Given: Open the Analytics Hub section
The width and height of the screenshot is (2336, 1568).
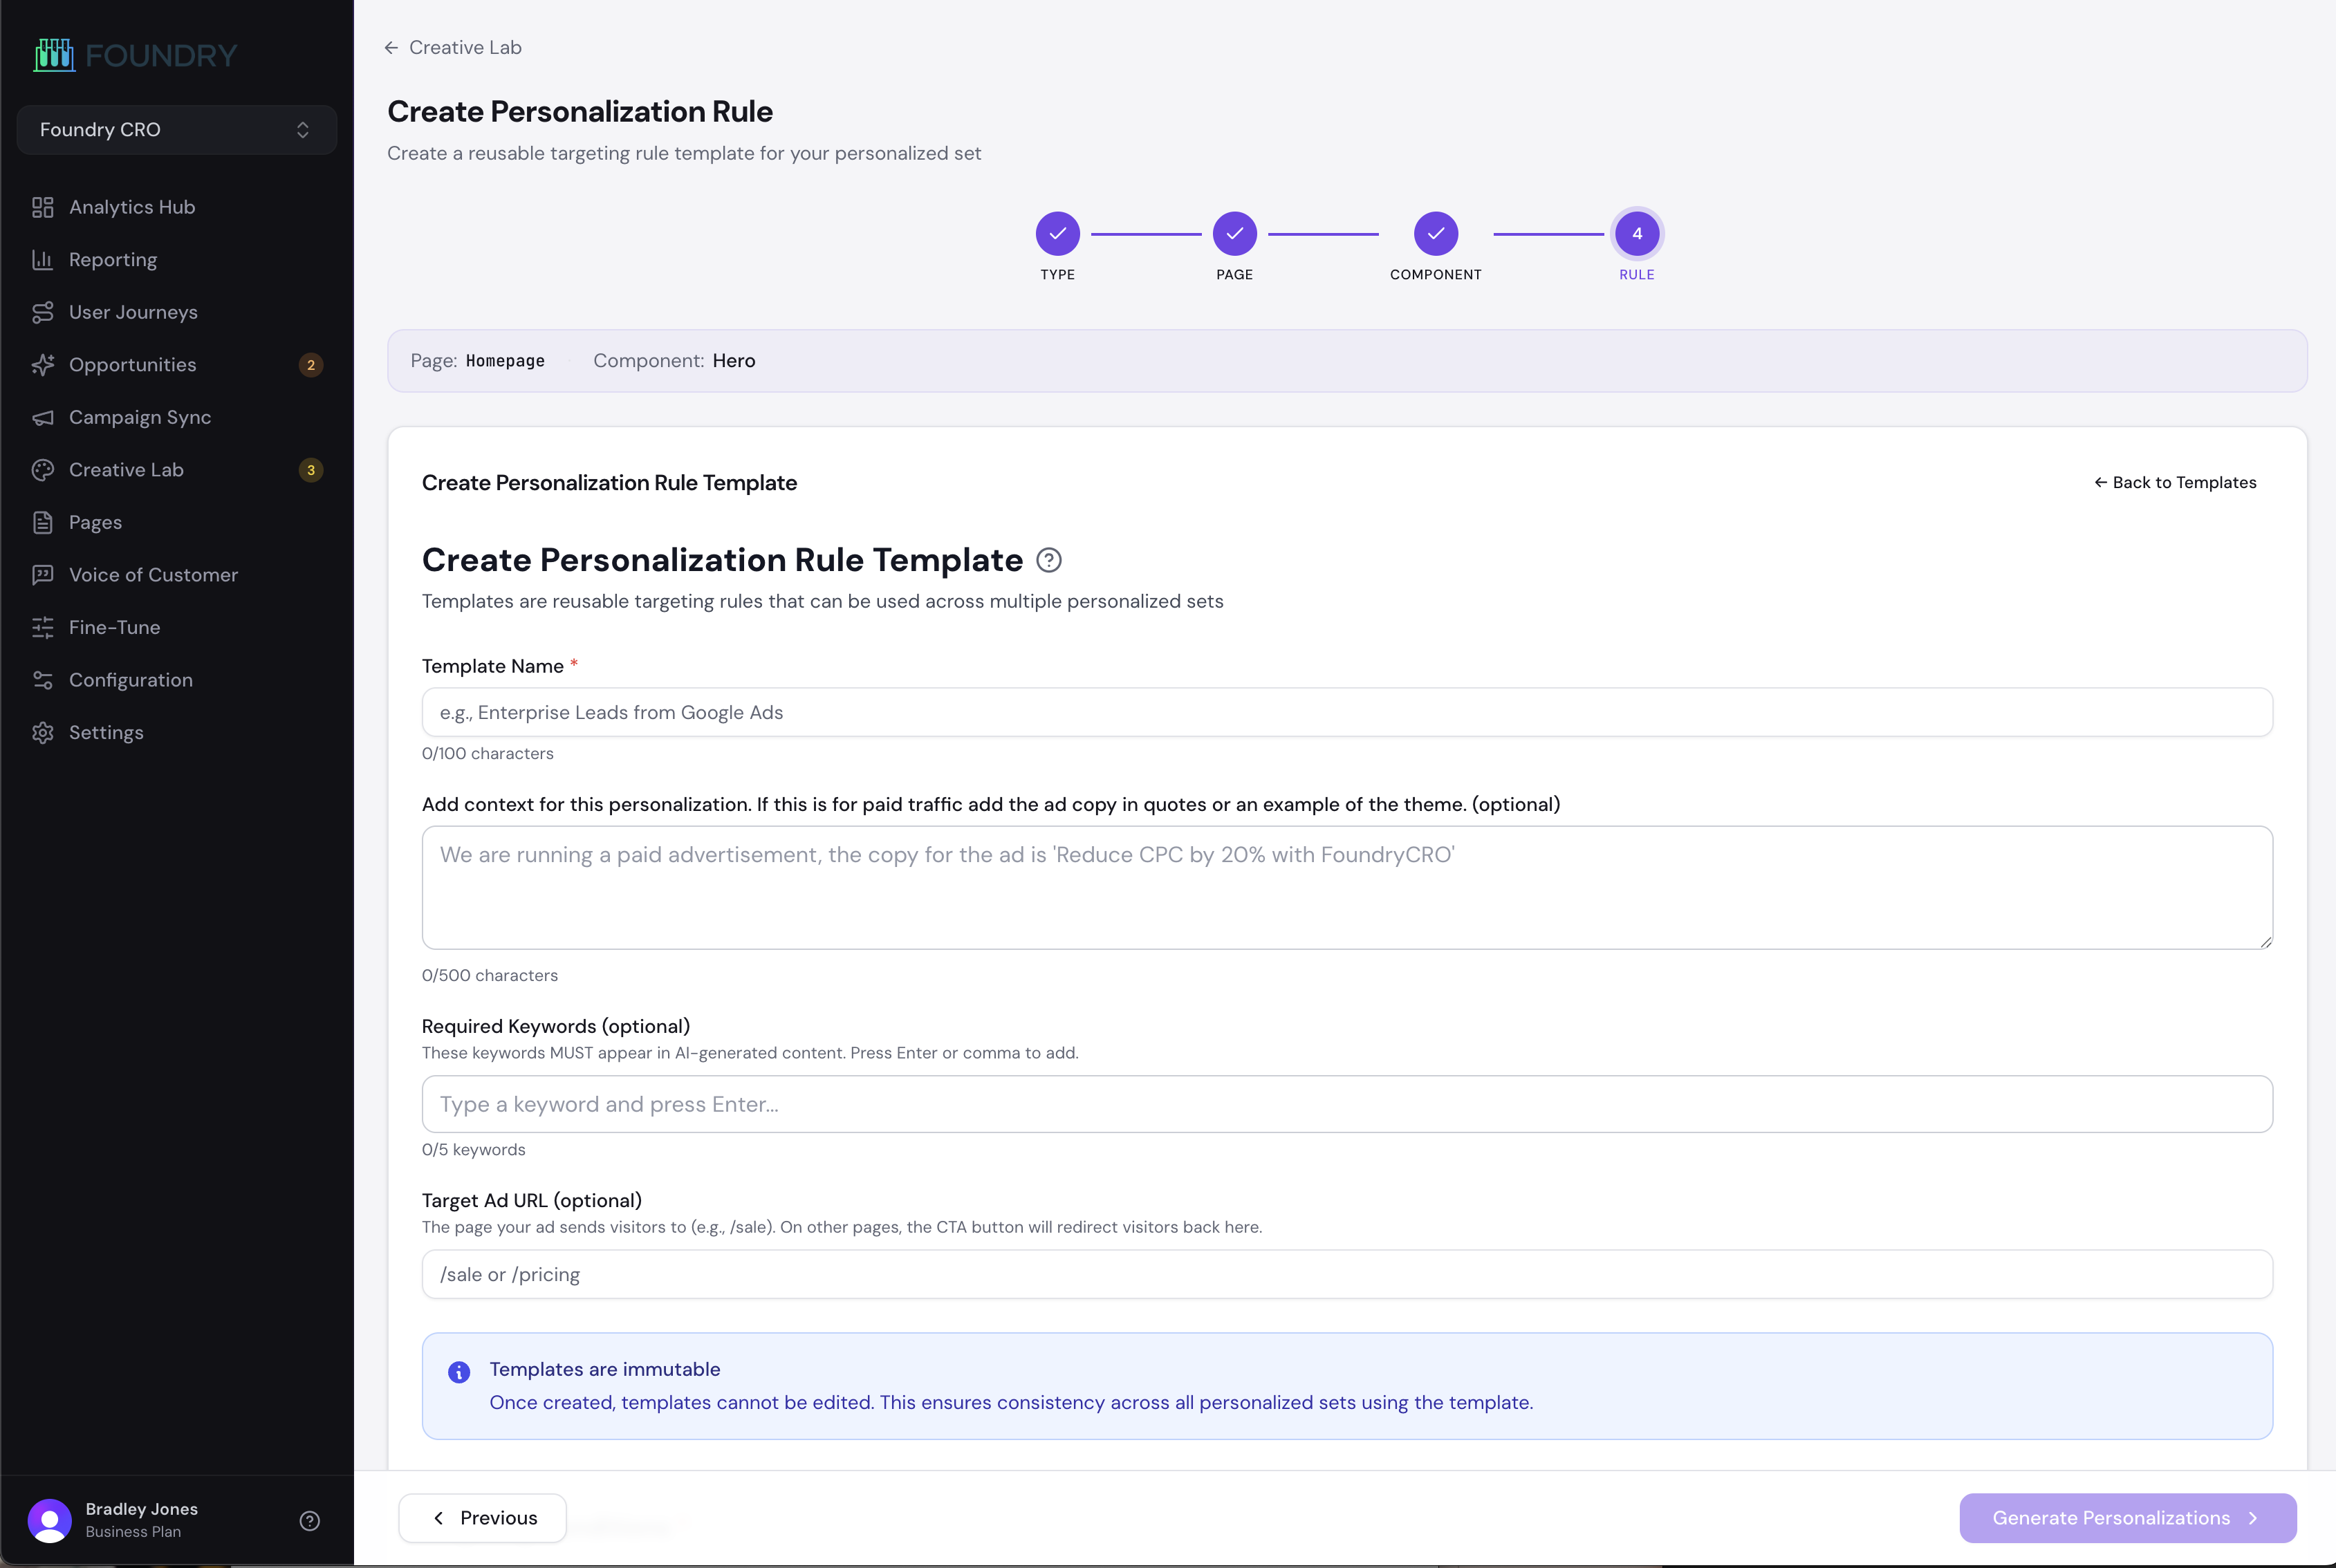Looking at the screenshot, I should tap(131, 207).
